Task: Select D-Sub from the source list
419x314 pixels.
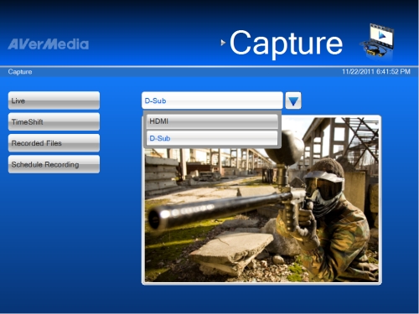Action: 212,138
